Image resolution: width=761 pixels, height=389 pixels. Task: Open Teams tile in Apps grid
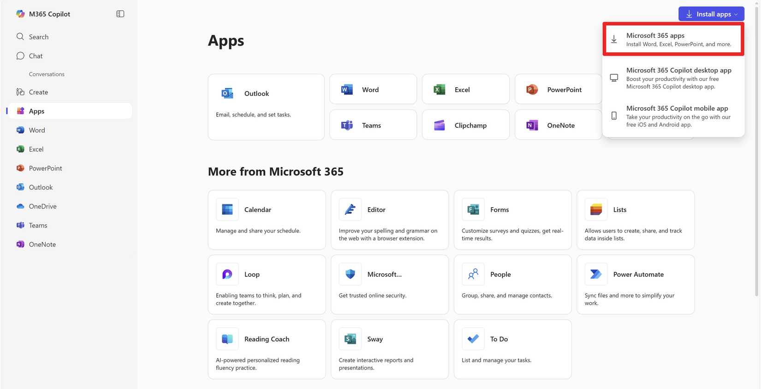(373, 125)
